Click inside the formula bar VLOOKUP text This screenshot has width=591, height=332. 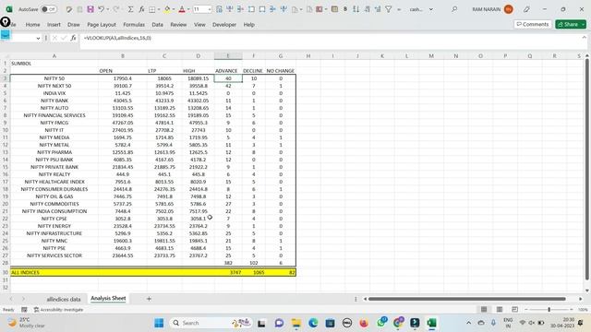pyautogui.click(x=117, y=38)
